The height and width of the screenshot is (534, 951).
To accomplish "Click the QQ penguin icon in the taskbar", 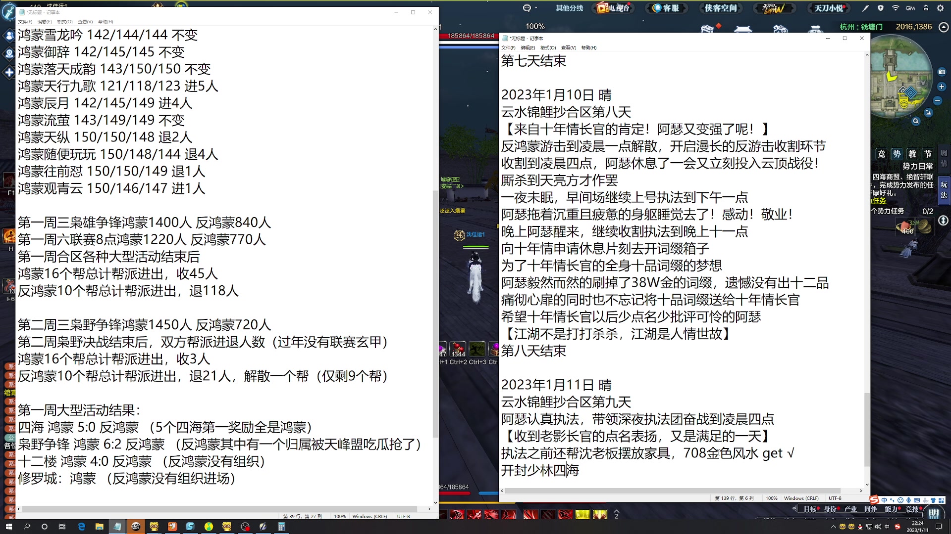I will [860, 527].
